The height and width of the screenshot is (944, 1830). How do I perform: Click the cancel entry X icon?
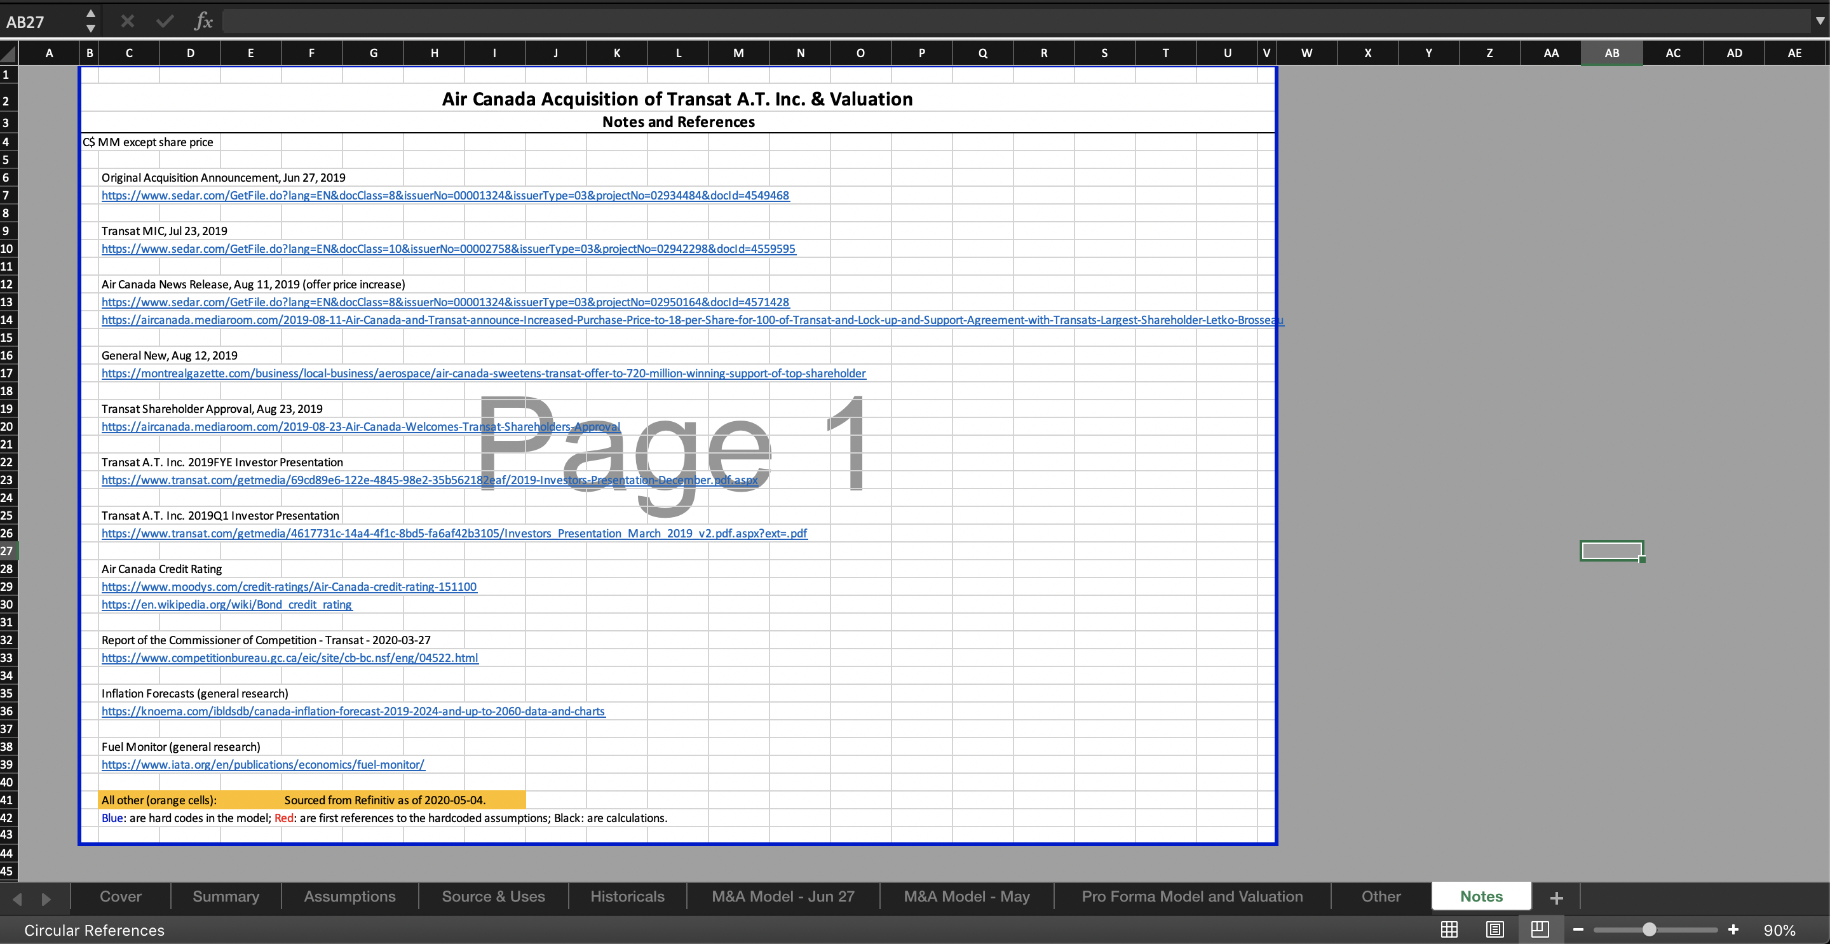click(x=127, y=22)
